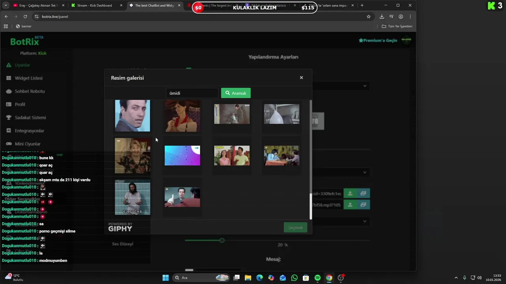This screenshot has height=284, width=506.
Task: Open Microsoft Store from taskbar
Action: (306, 278)
